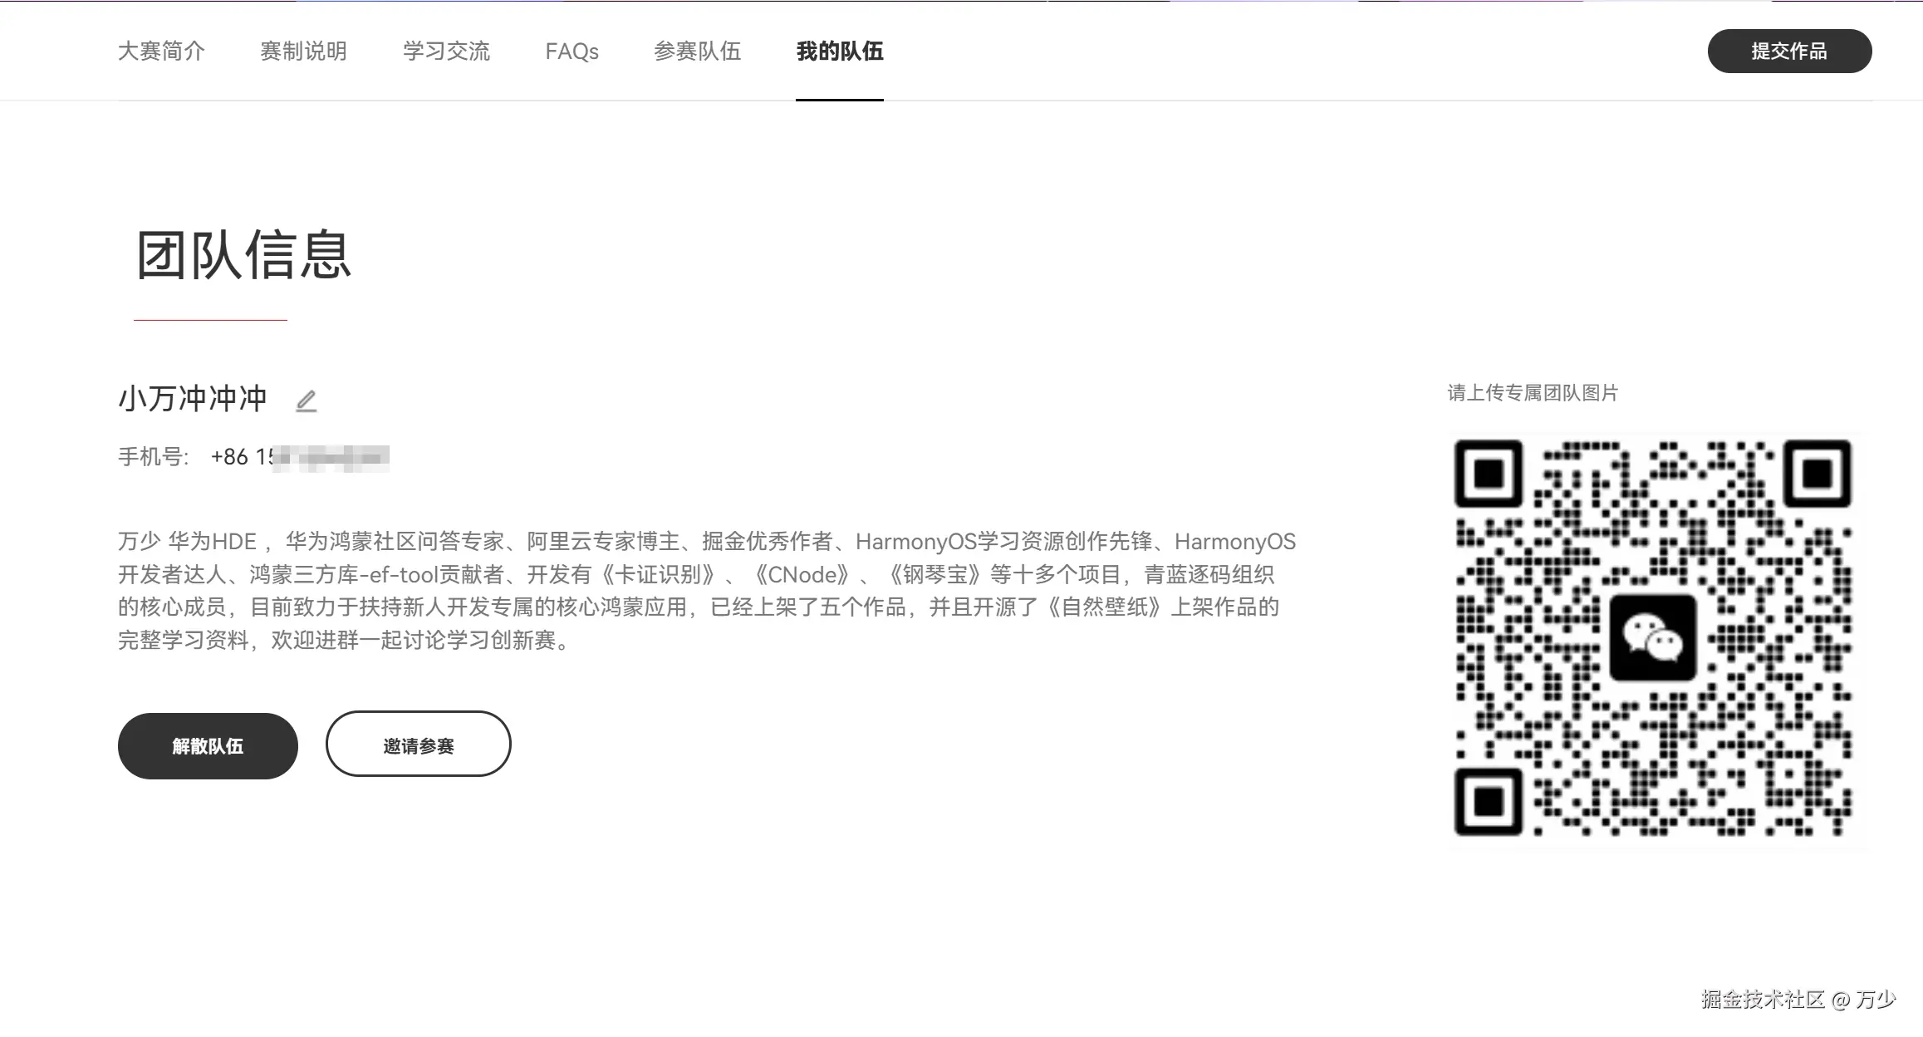Open the 学习交流 section
This screenshot has width=1923, height=1037.
447,52
